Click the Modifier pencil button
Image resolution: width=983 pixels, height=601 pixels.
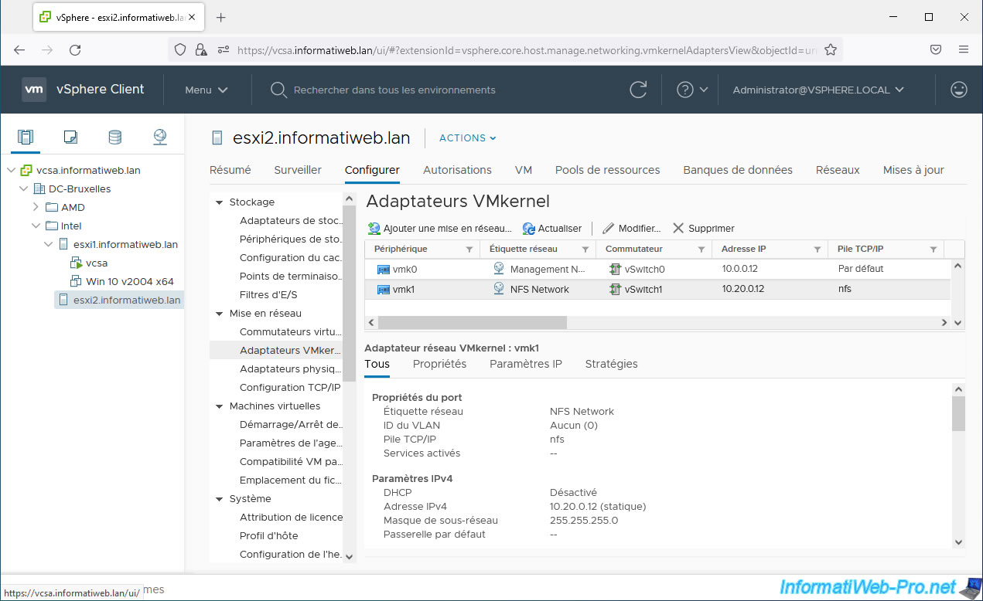(631, 229)
